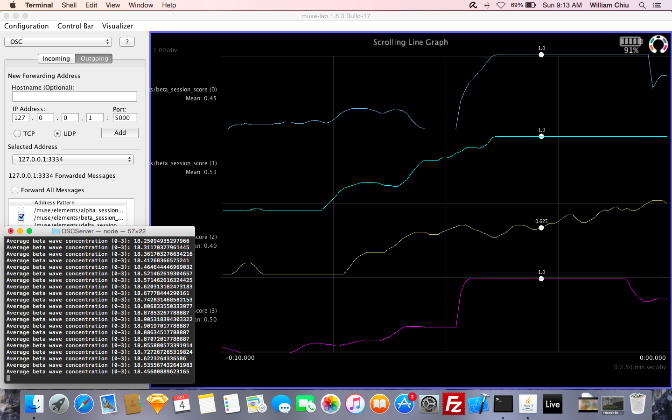Open System Preferences from the dock
The width and height of the screenshot is (672, 420).
click(429, 404)
